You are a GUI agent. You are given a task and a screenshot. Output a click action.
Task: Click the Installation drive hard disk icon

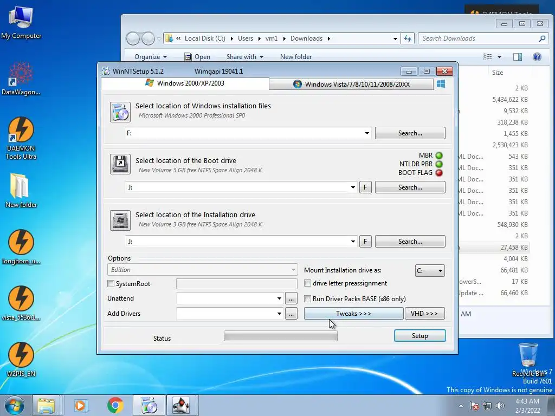coord(120,220)
